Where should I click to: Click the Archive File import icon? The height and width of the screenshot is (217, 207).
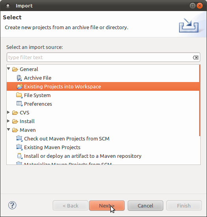pos(19,78)
